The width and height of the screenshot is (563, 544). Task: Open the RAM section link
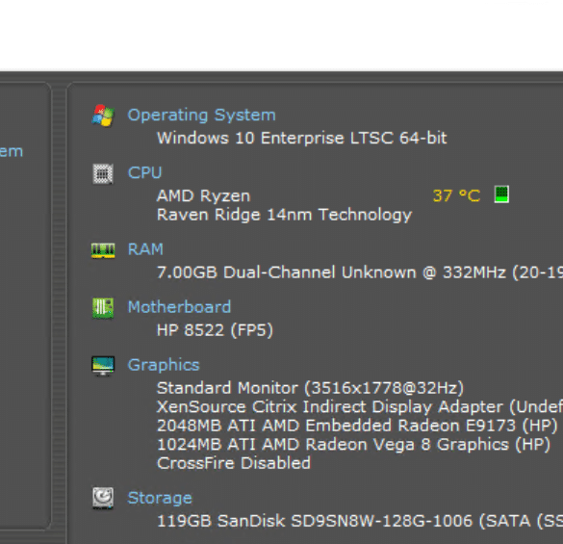[x=145, y=249]
